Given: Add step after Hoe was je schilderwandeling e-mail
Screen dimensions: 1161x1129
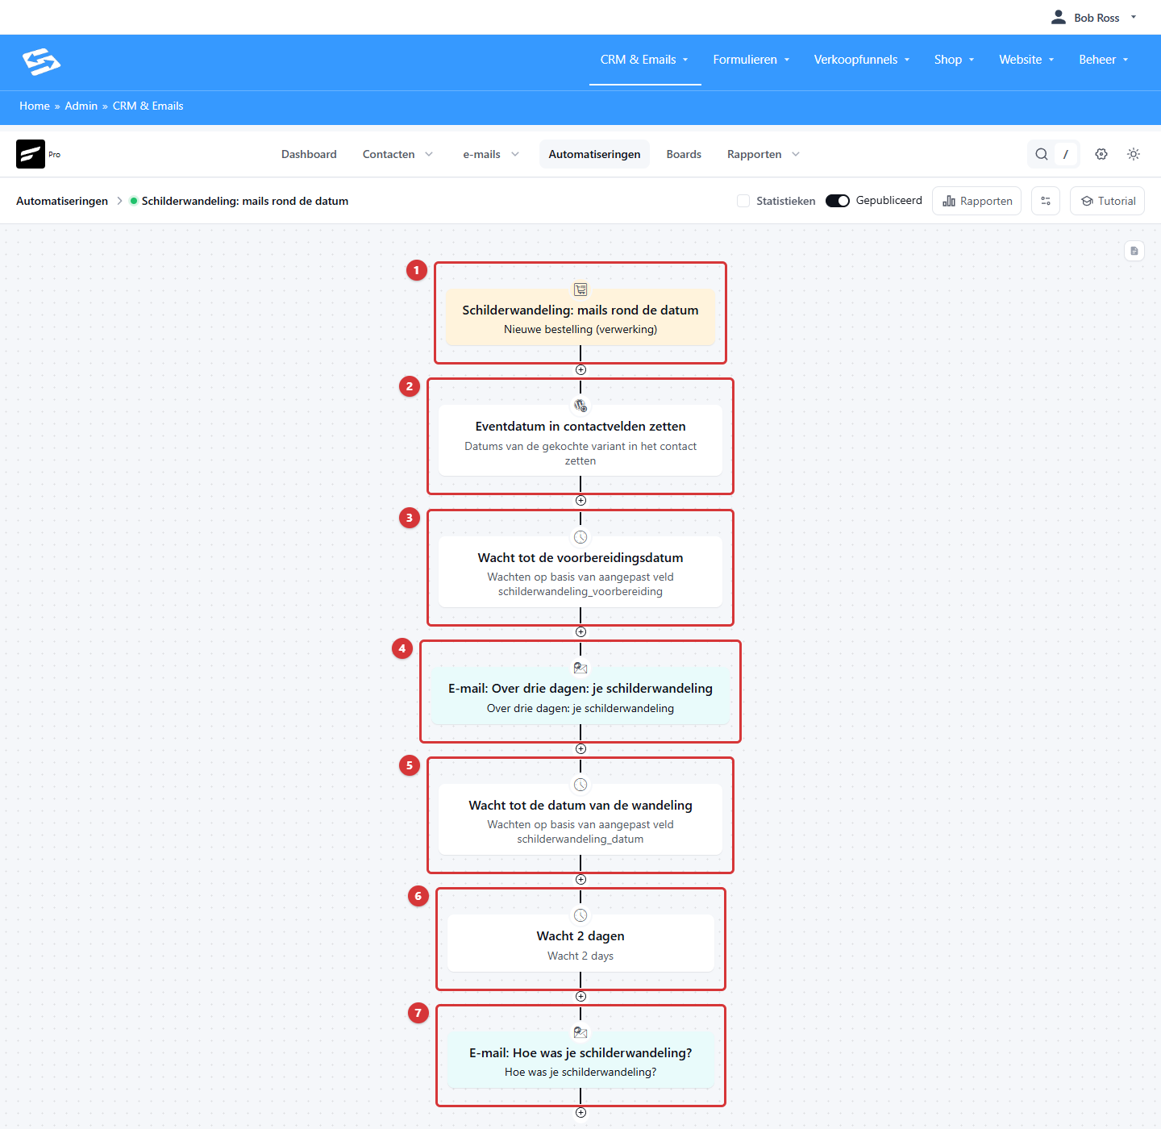Looking at the screenshot, I should coord(580,1113).
